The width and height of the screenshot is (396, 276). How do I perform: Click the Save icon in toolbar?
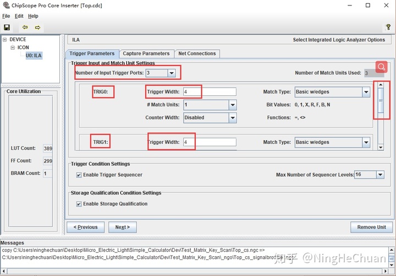pyautogui.click(x=7, y=28)
